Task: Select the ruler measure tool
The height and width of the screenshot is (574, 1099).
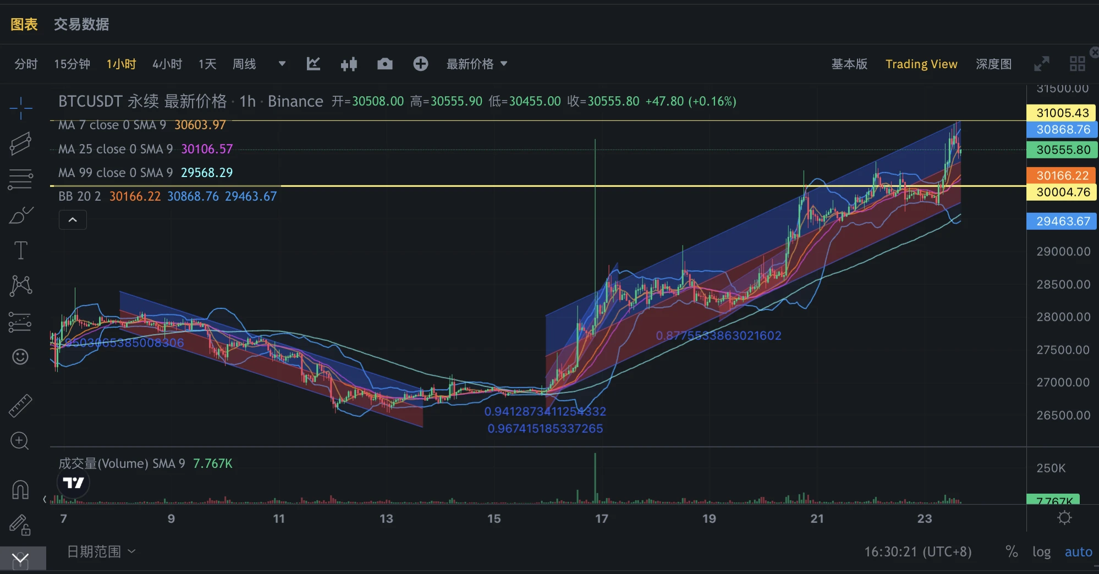Action: pyautogui.click(x=20, y=405)
